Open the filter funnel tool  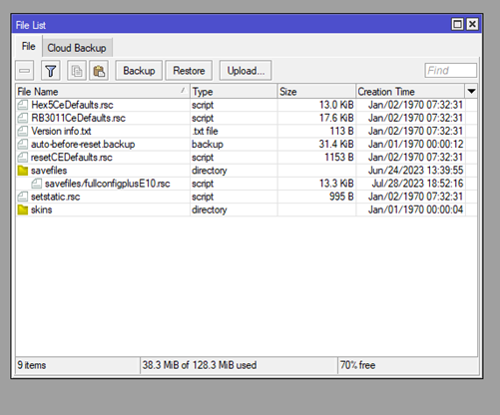(51, 71)
